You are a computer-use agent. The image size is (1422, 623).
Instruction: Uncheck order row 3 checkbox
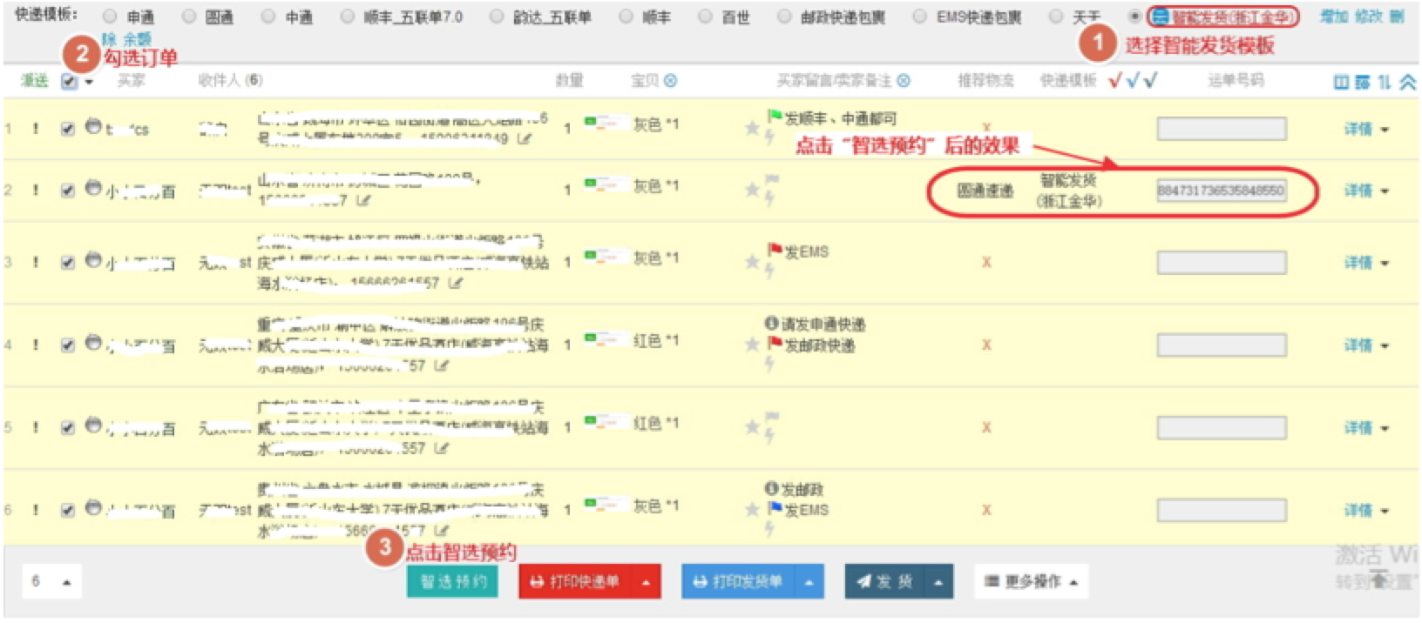click(67, 262)
